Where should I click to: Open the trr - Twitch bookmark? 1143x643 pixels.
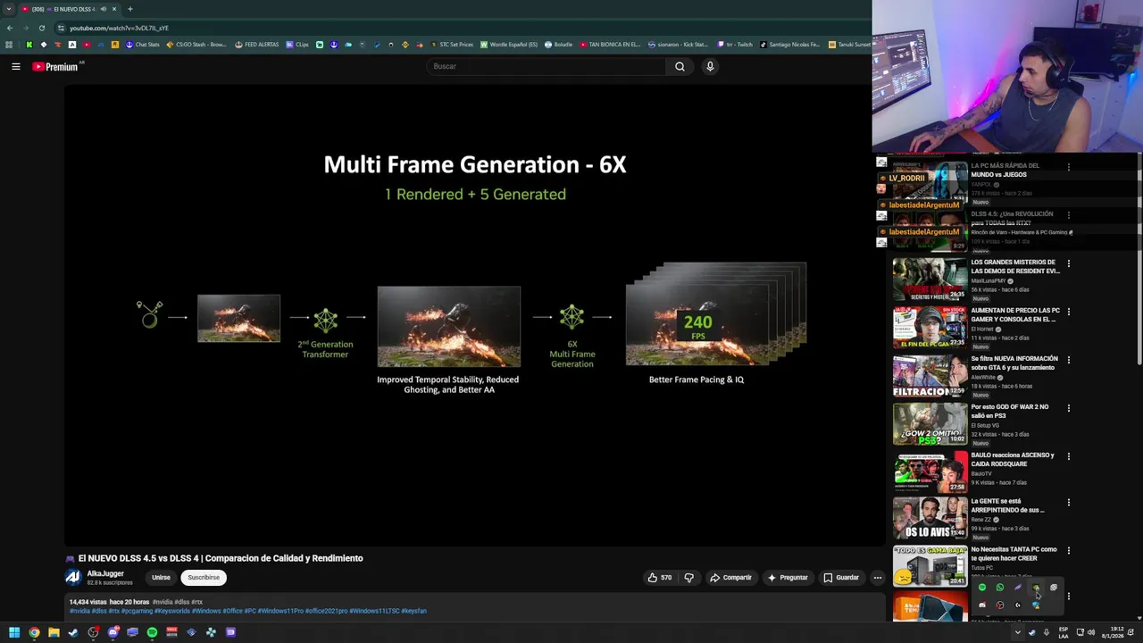(735, 45)
